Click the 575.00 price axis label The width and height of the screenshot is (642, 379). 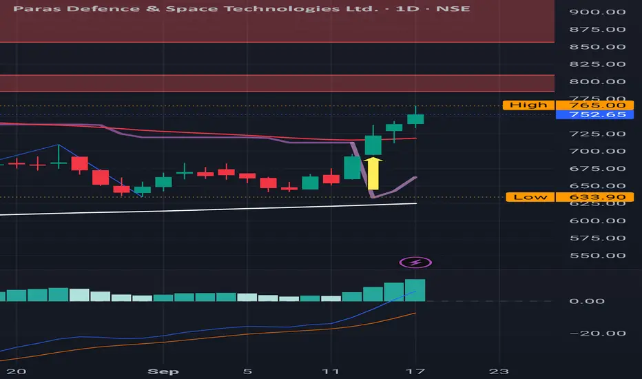click(597, 238)
